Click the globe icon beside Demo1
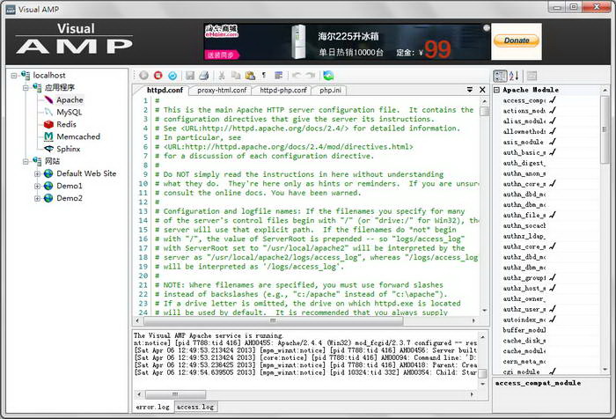 (48, 186)
